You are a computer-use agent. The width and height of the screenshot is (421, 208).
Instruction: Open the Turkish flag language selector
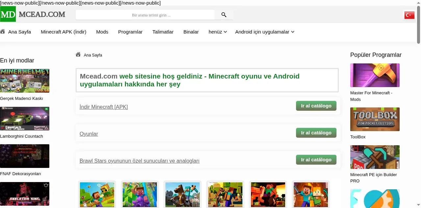click(409, 15)
